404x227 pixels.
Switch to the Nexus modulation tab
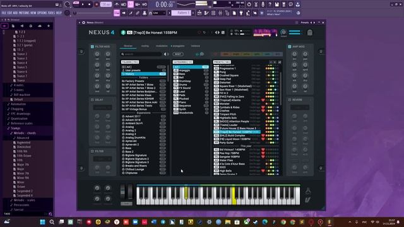162,46
